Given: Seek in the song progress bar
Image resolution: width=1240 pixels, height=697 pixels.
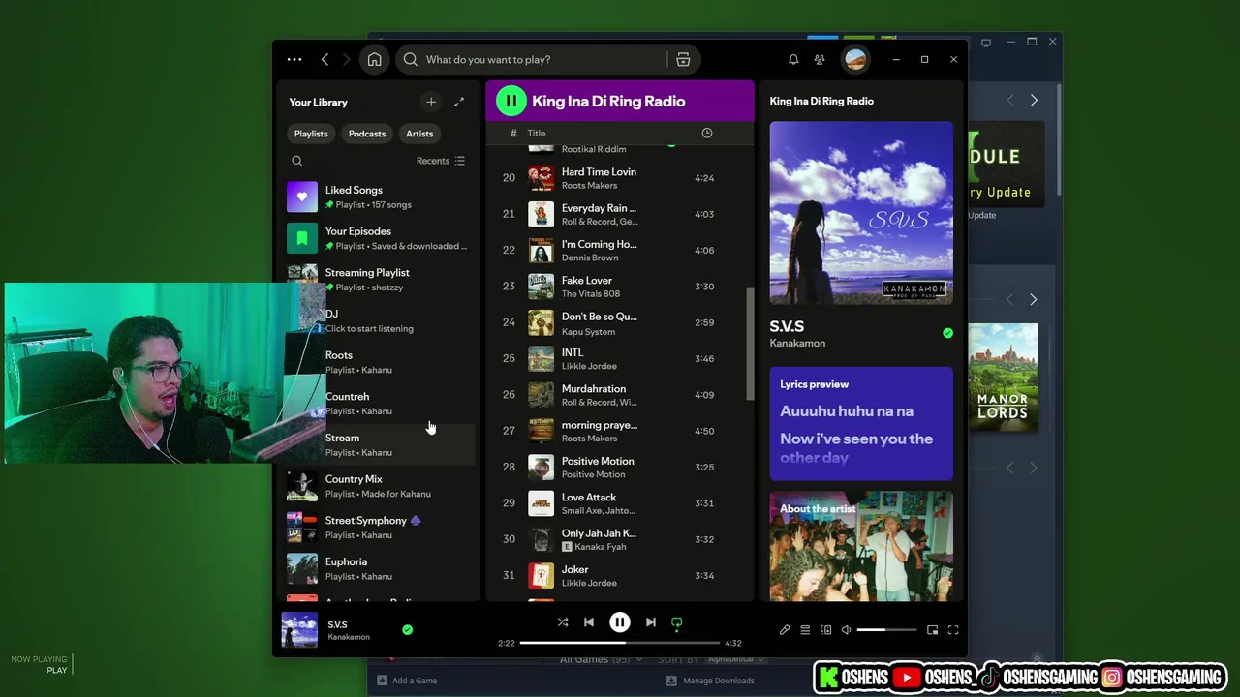Looking at the screenshot, I should (620, 643).
